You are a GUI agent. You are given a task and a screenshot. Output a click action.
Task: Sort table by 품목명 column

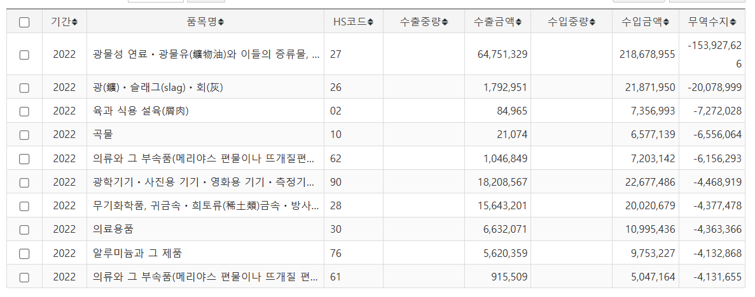[205, 22]
